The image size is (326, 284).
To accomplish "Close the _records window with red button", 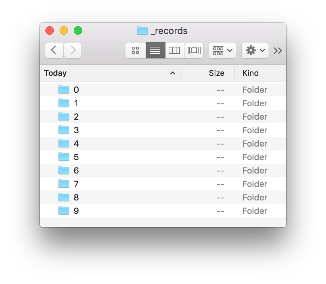I will [x=50, y=30].
